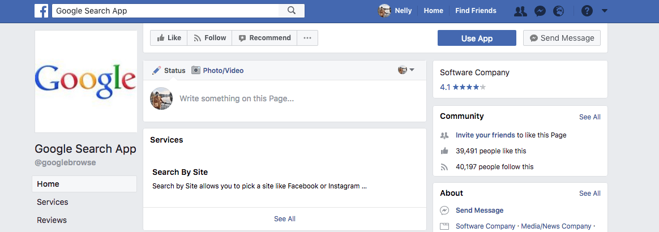The image size is (659, 232).
Task: Open the post-as identity dropdown
Action: [406, 70]
